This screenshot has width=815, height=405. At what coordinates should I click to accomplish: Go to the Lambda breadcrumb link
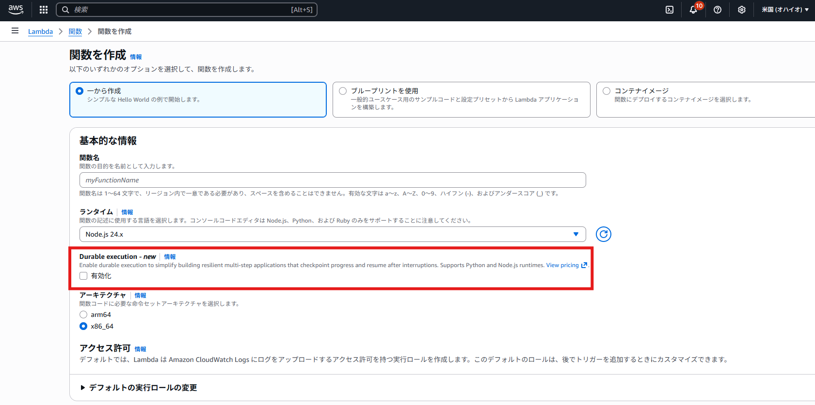(x=40, y=31)
